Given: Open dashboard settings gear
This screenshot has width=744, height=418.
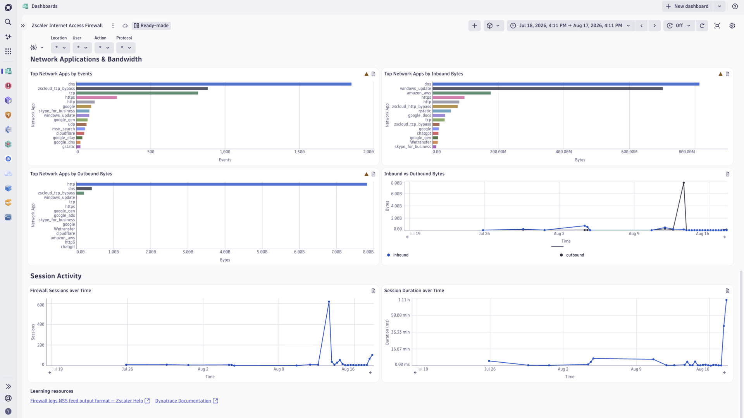Looking at the screenshot, I should (x=732, y=26).
